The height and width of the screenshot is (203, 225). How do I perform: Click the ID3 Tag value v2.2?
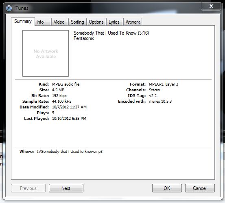[153, 96]
